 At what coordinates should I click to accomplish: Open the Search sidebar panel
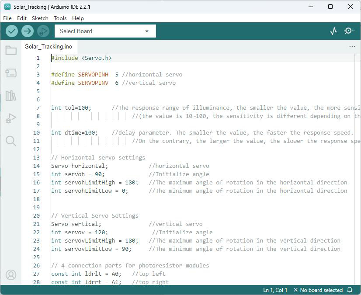[11, 141]
